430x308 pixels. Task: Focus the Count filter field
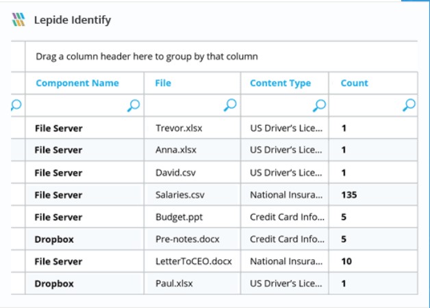pos(373,105)
